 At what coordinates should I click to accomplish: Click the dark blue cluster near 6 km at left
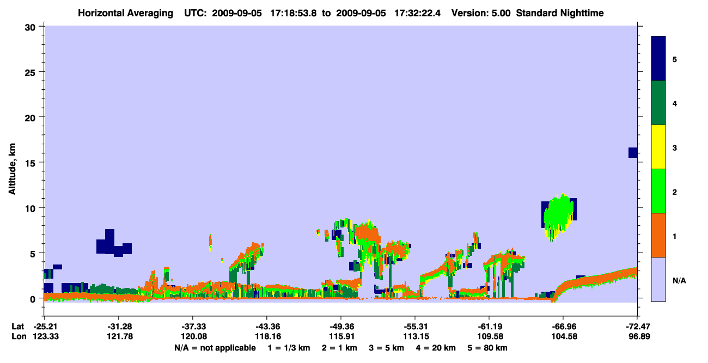[113, 244]
